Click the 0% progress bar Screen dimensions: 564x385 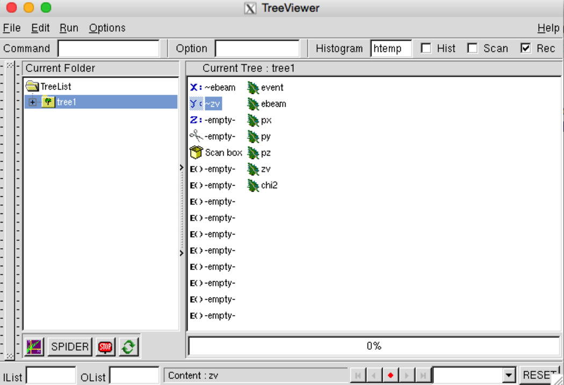coord(374,346)
